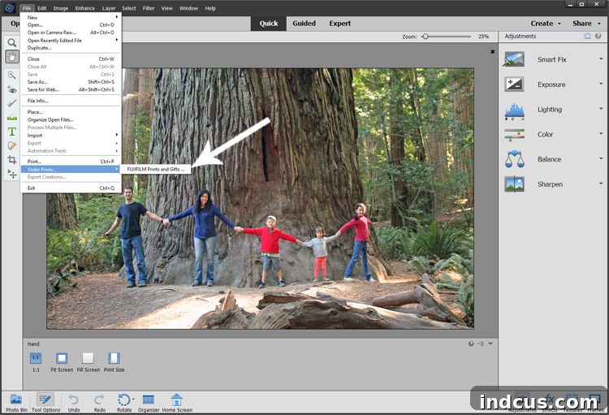
Task: Switch to Quick mode tab
Action: pos(269,24)
